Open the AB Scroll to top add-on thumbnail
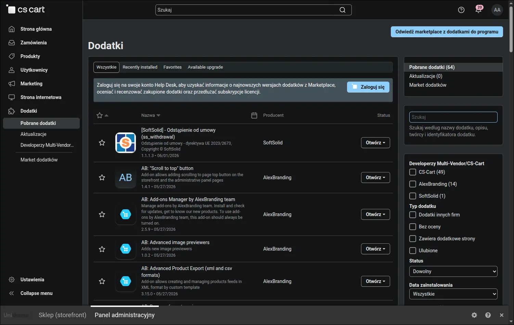The height and width of the screenshot is (325, 514). tap(126, 178)
